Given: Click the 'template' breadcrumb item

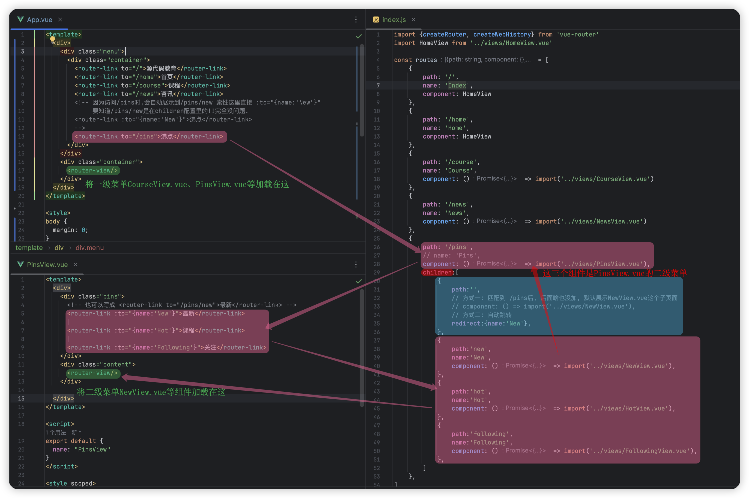Looking at the screenshot, I should [29, 248].
